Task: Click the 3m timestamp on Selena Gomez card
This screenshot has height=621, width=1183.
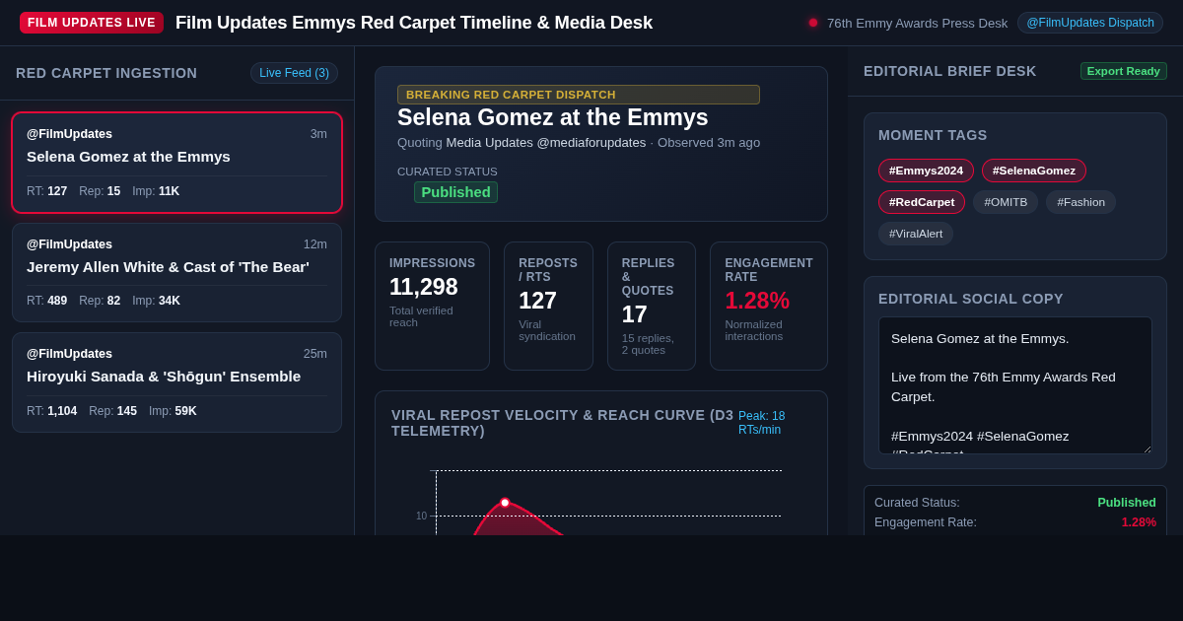Action: pyautogui.click(x=318, y=134)
